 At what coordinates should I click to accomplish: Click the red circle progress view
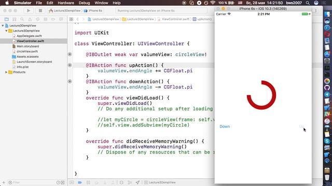261,95
